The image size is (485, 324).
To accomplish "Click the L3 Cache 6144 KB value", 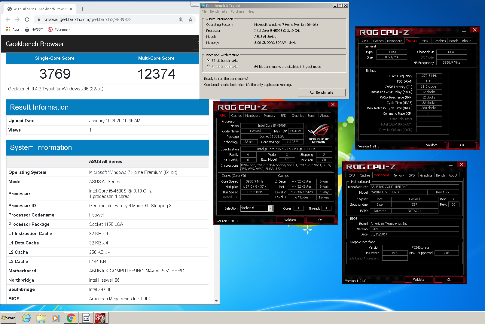I will (98, 262).
